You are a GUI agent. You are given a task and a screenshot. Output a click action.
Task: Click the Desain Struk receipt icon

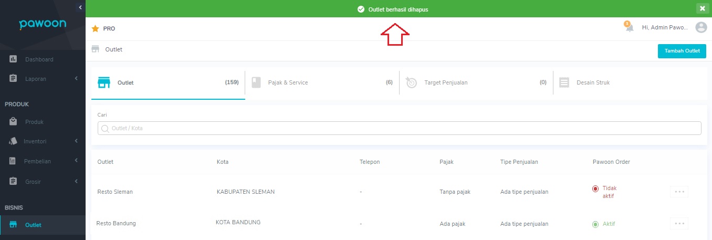tap(564, 82)
